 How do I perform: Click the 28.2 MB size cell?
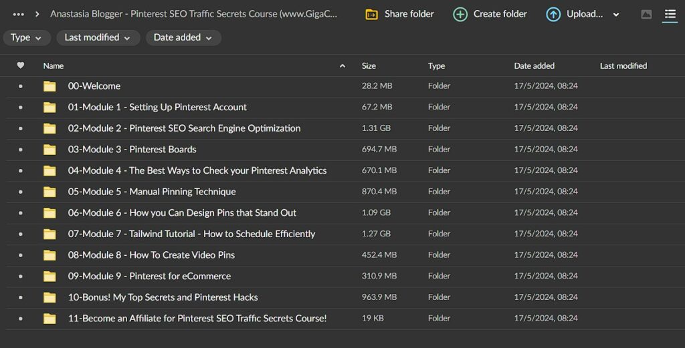coord(377,86)
